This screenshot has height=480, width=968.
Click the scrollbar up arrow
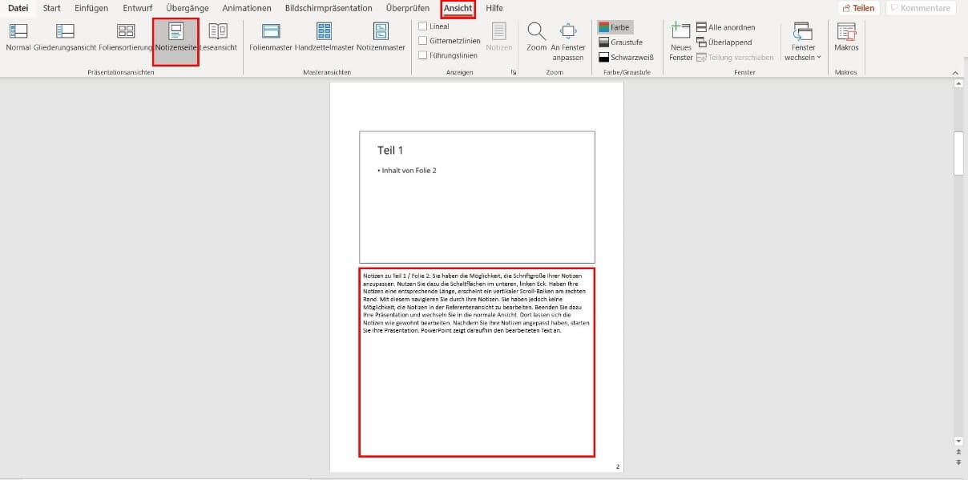[958, 84]
